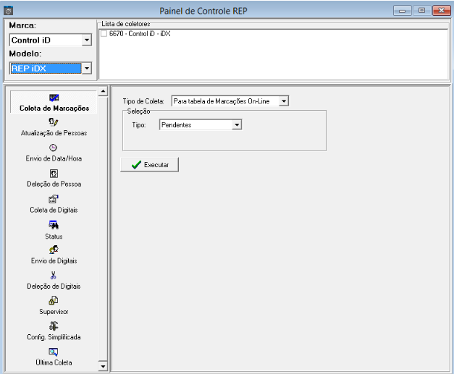
Task: Select the Envio de Digitais icon
Action: [x=54, y=250]
